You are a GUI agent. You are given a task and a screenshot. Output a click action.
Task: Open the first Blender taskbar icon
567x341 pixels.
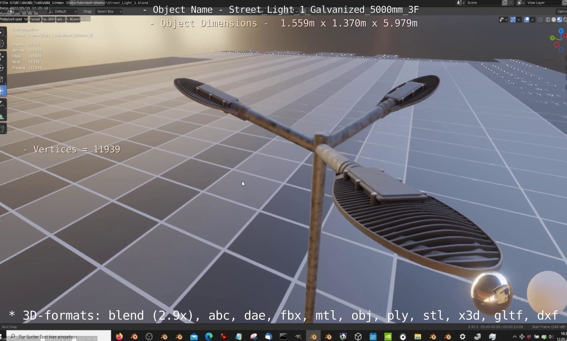[134, 337]
